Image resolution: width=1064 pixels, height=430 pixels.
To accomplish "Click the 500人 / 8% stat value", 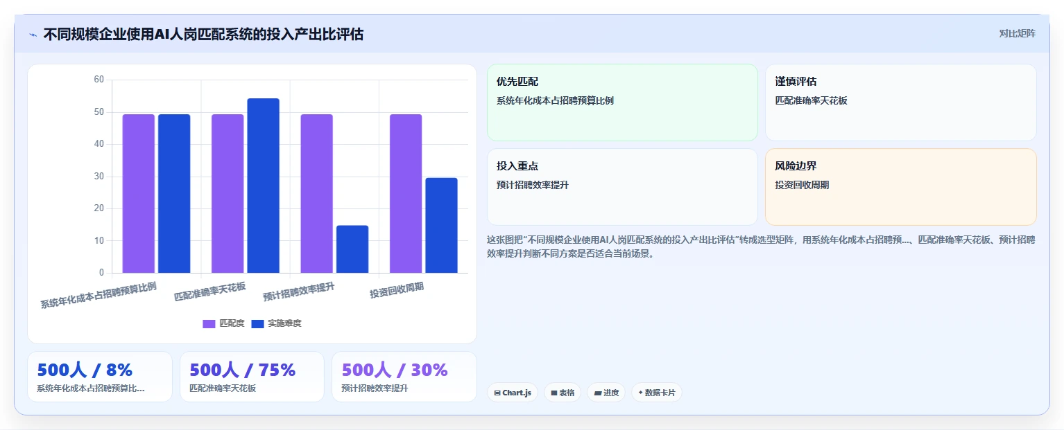I will tap(85, 370).
